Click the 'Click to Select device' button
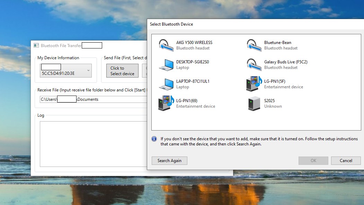Viewport: 364px width, 205px height. click(122, 71)
